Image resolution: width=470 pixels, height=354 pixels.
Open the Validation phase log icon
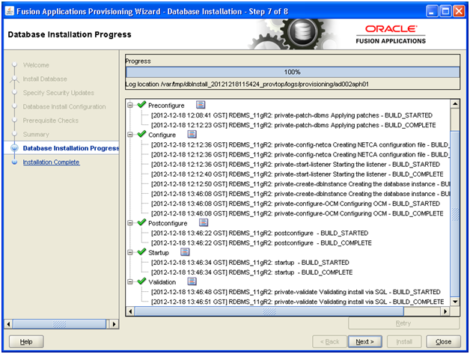click(x=192, y=281)
